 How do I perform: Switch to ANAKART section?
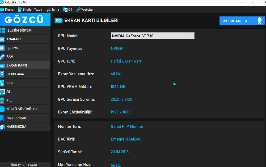[x=25, y=39]
